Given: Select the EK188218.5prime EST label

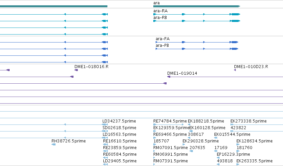Looking at the screenshot, I should (x=206, y=121).
